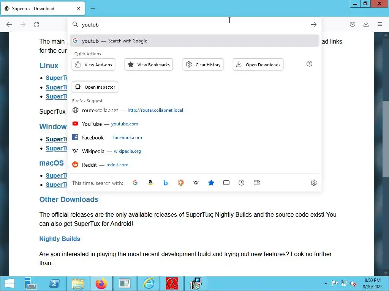
Task: Click the macOS heading link
Action: point(52,163)
